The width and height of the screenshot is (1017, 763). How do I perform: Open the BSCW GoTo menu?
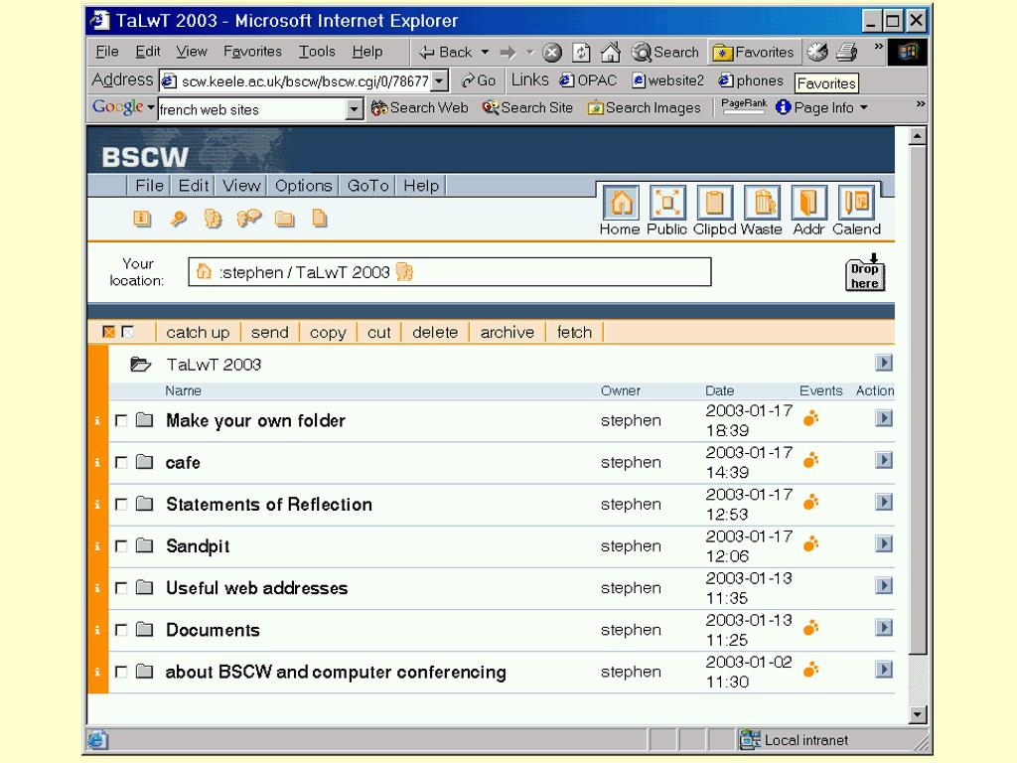click(x=367, y=186)
